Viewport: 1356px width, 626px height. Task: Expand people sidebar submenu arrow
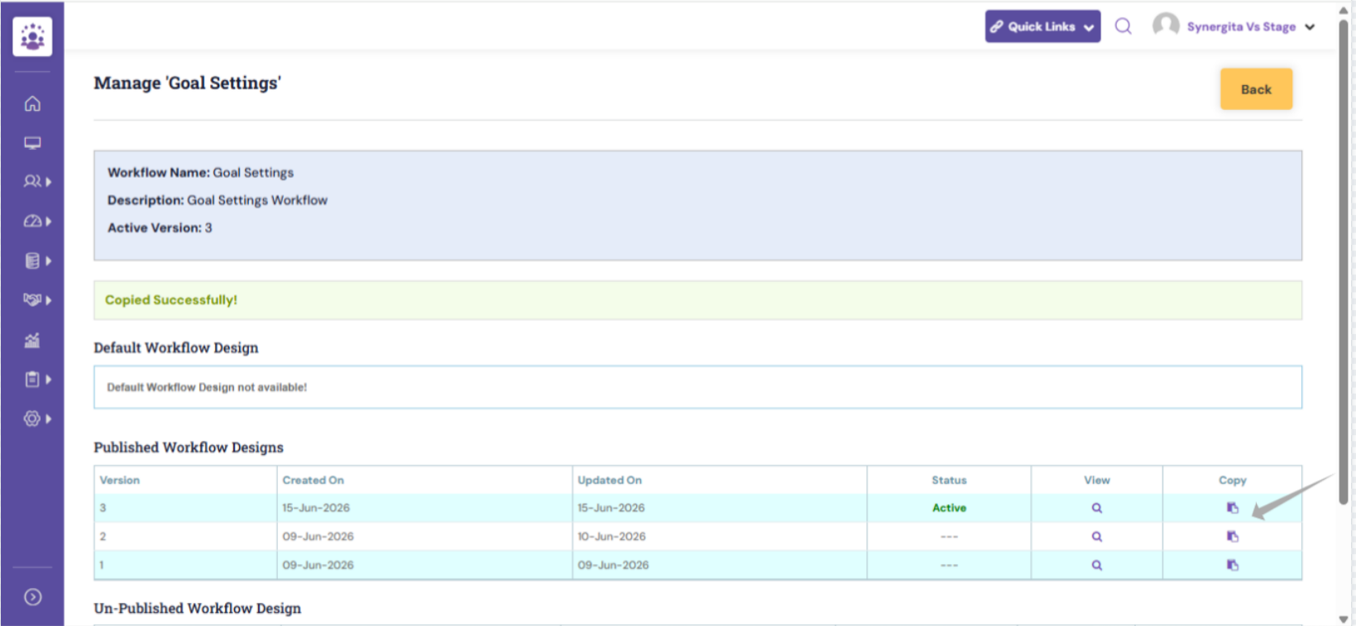pos(49,182)
